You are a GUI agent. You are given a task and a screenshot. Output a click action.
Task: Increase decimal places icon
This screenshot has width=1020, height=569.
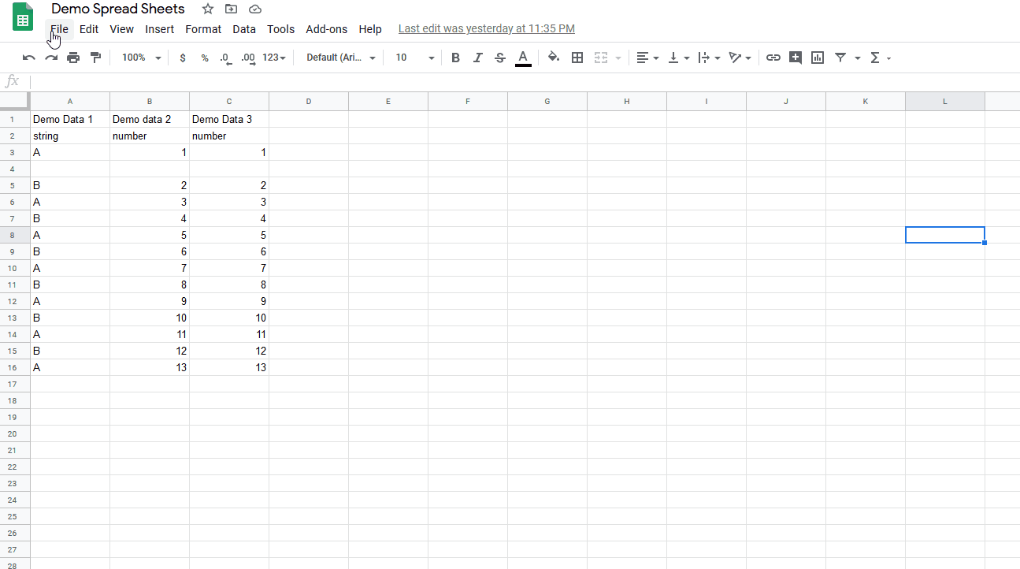pyautogui.click(x=248, y=58)
